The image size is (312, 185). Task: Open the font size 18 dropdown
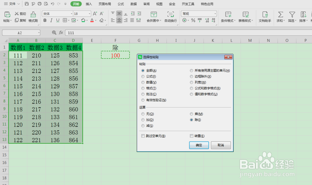tap(90, 14)
